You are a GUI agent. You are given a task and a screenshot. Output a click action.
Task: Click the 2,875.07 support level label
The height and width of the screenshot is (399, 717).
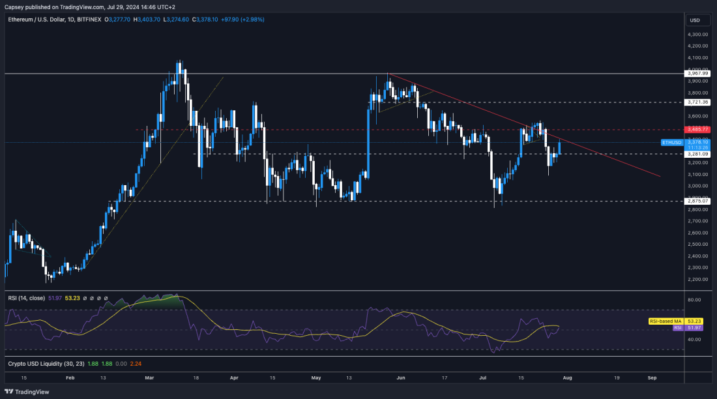tap(697, 201)
